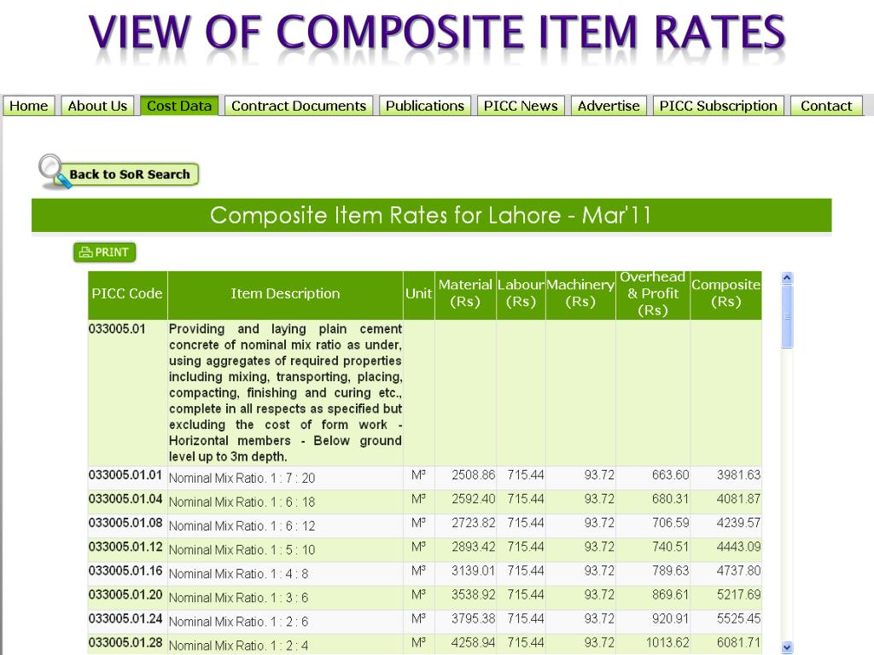The height and width of the screenshot is (655, 874).
Task: Select code 033005.01.01
Action: tap(125, 475)
